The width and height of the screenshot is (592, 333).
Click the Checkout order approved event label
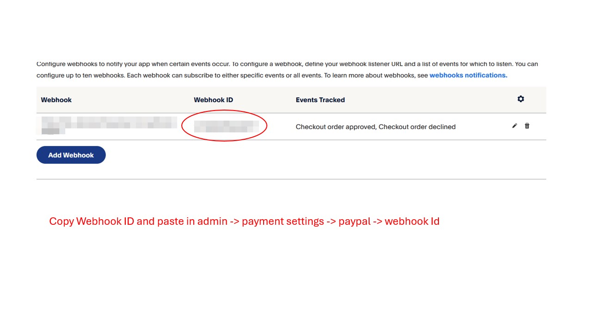pos(333,127)
